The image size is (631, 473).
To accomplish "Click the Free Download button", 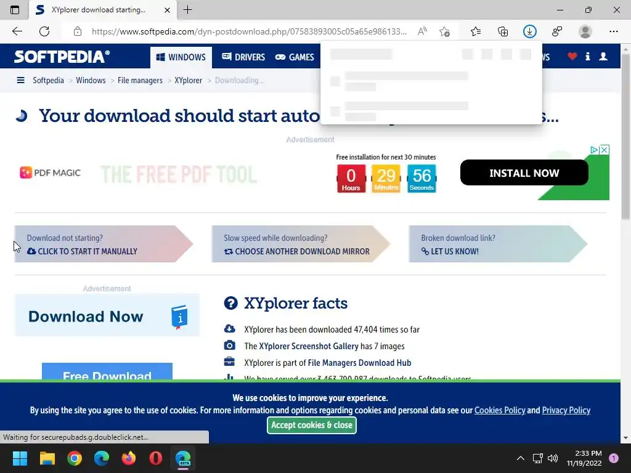I will (107, 371).
